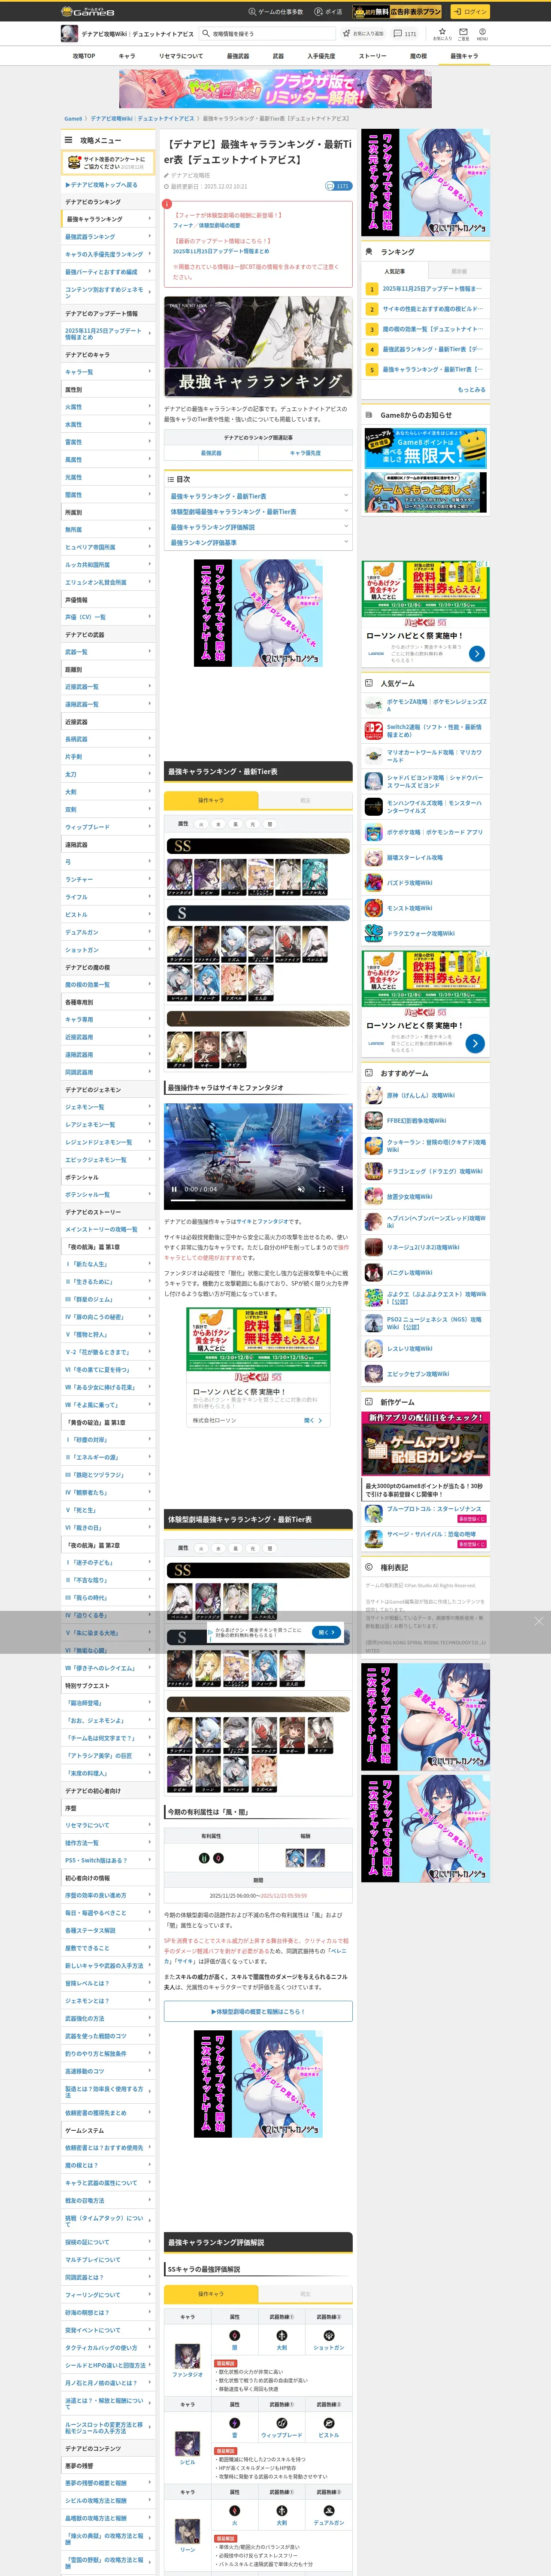Toggle the 水 attribute filter in the first tier list

(x=219, y=824)
